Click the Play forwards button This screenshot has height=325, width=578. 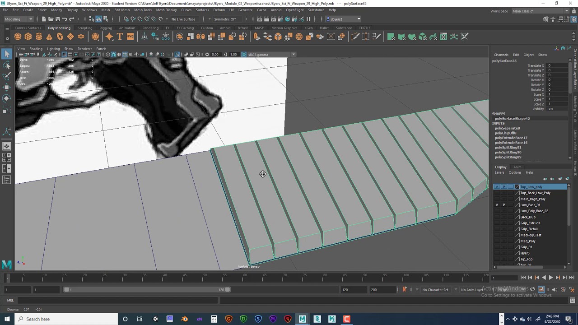click(x=550, y=278)
